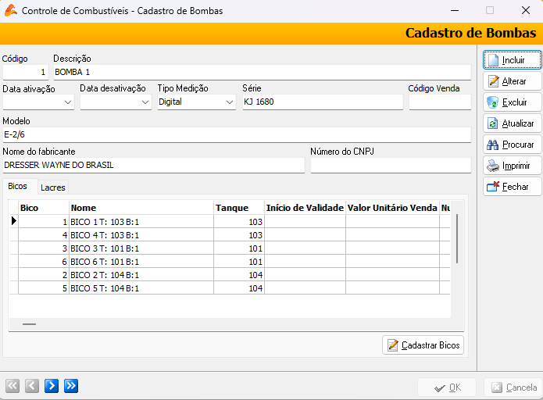Print the record using Imprimir

(x=513, y=166)
